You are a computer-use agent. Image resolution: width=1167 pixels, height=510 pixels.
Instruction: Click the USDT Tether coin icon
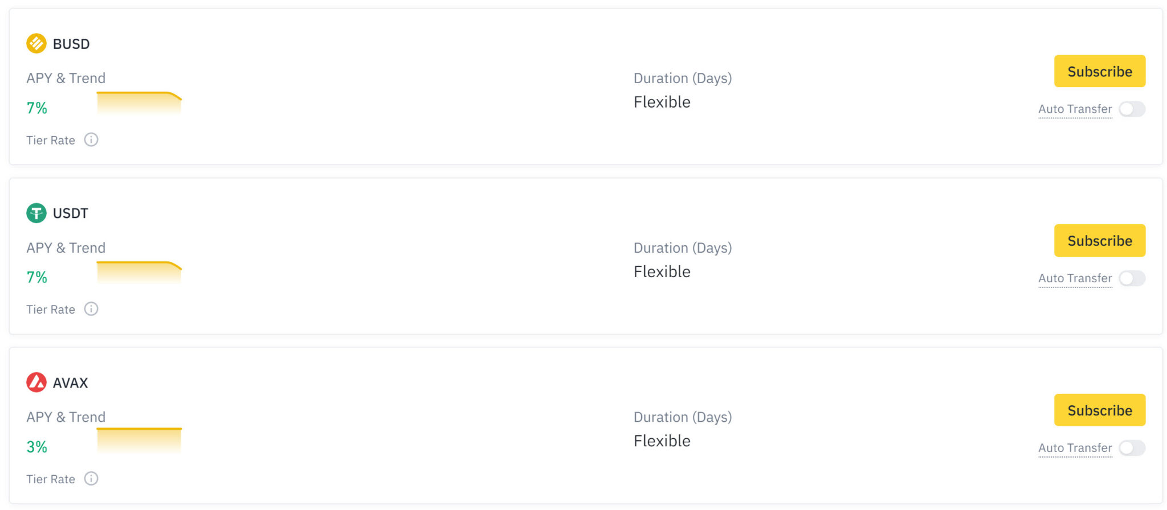[36, 213]
